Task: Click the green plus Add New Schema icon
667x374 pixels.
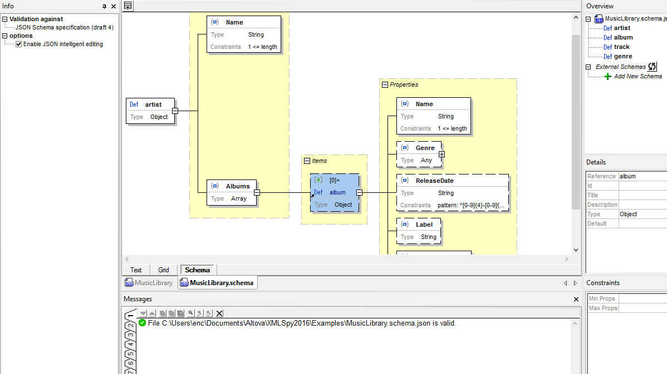Action: [607, 76]
